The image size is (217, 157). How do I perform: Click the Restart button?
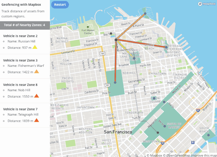[x=60, y=5]
